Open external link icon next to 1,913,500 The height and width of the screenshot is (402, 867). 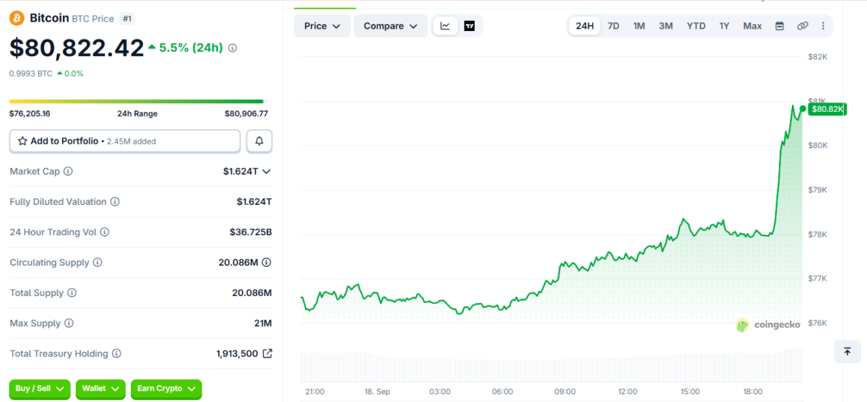pos(267,354)
